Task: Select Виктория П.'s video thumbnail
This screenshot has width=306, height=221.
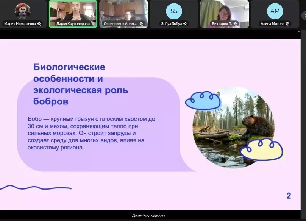Action: point(224,11)
